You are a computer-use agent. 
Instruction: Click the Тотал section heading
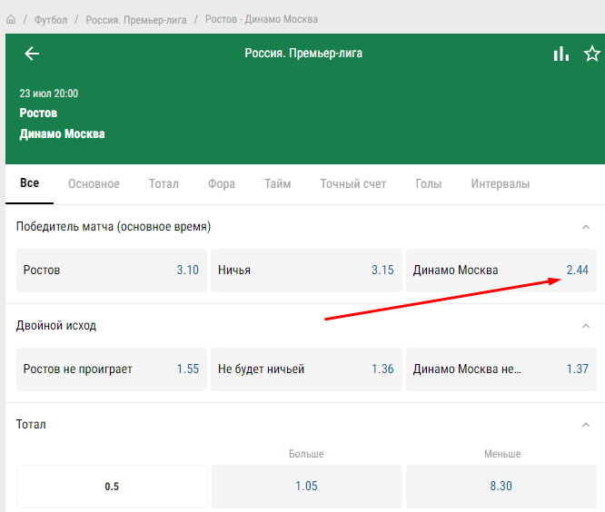[31, 425]
